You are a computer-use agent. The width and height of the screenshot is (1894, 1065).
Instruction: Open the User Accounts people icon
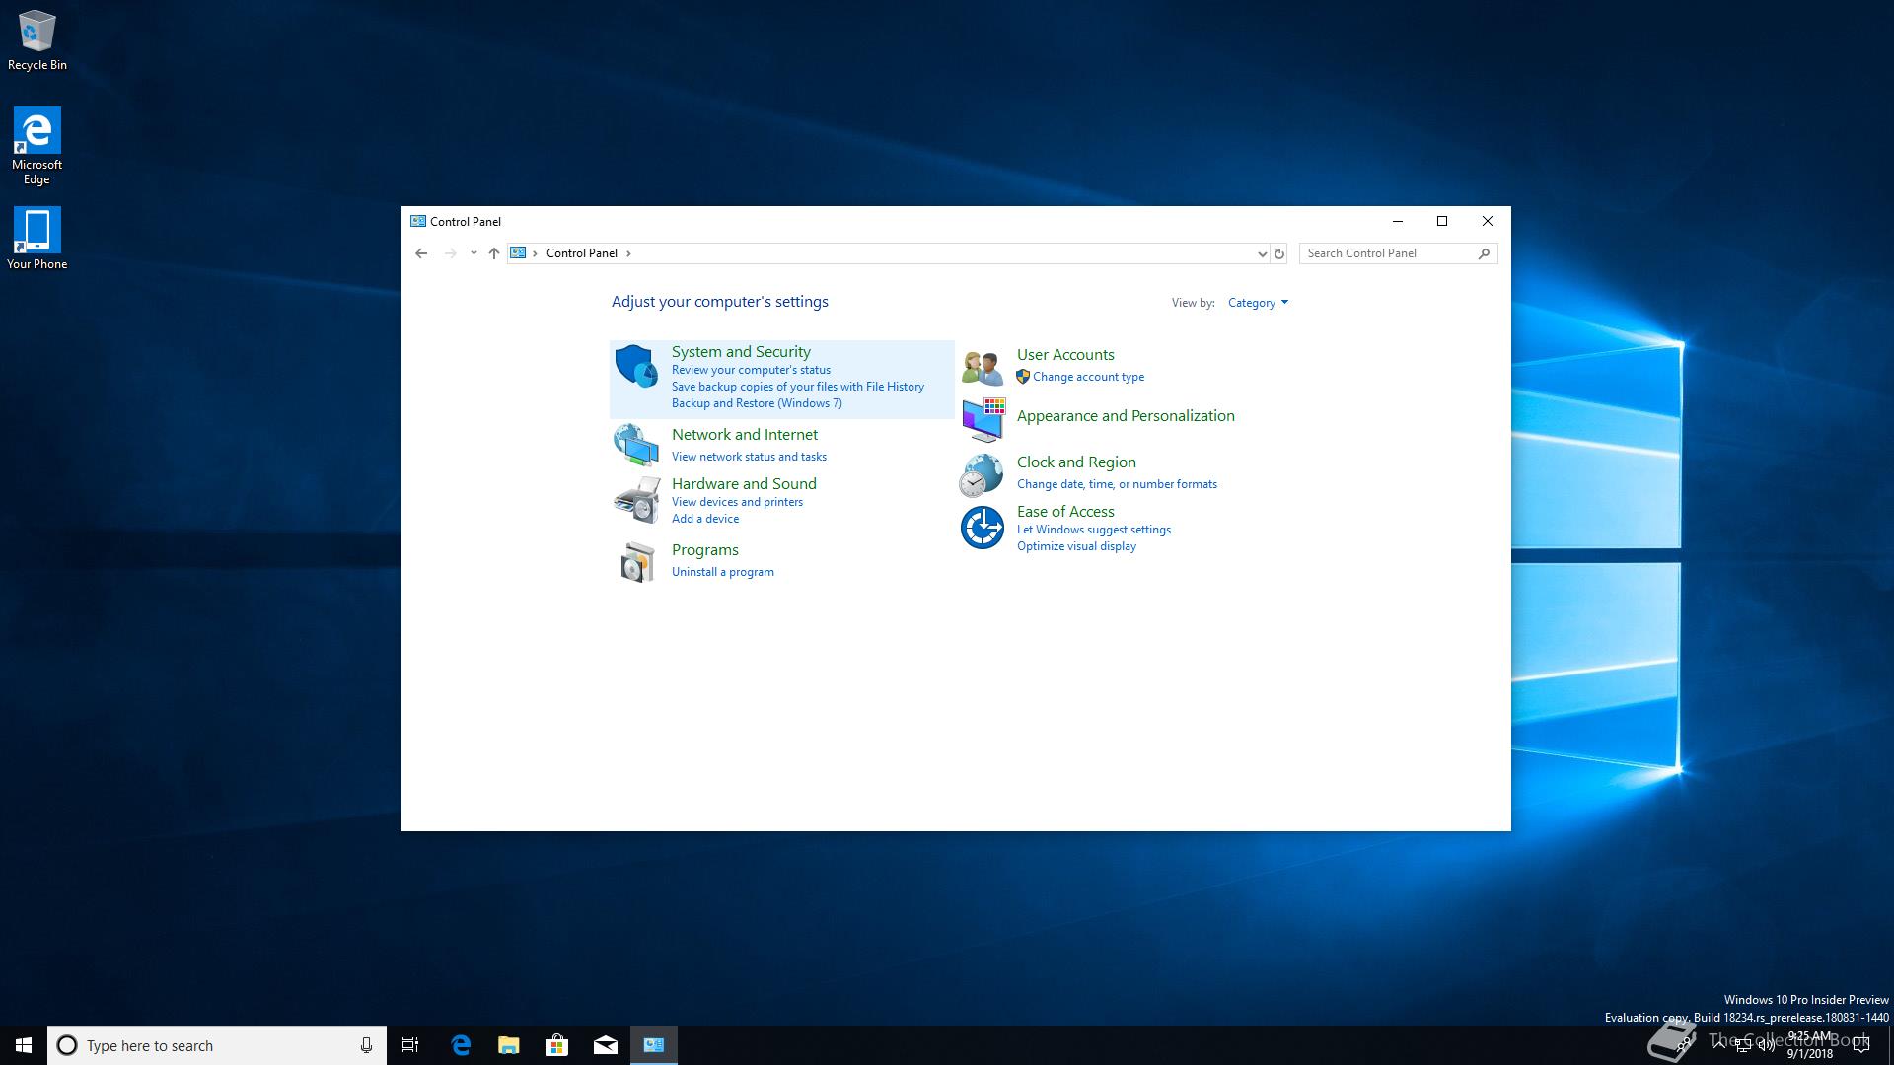tap(982, 367)
